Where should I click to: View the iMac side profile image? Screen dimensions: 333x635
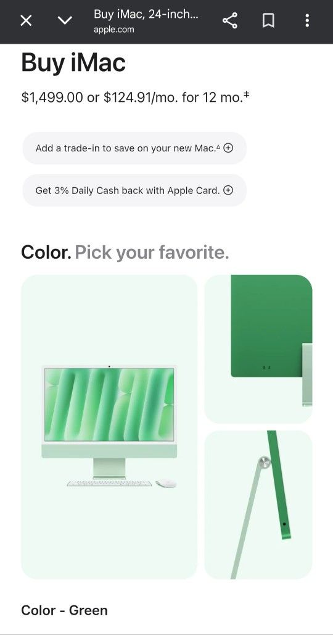258,505
